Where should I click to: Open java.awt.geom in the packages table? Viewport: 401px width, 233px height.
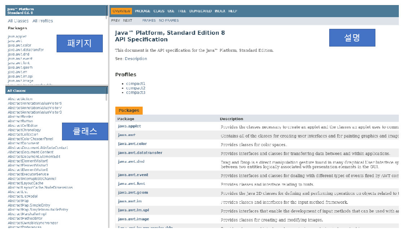pyautogui.click(x=133, y=193)
